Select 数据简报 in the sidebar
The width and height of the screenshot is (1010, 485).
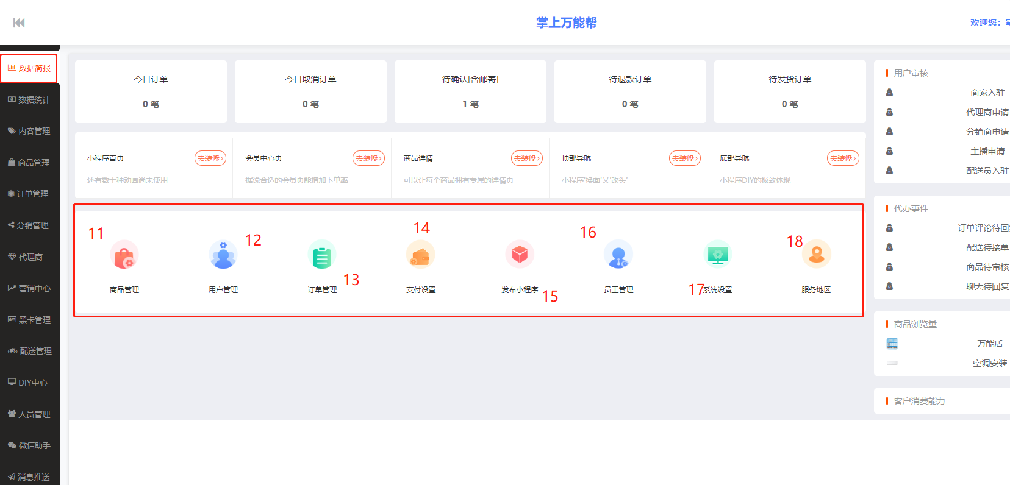tap(29, 68)
